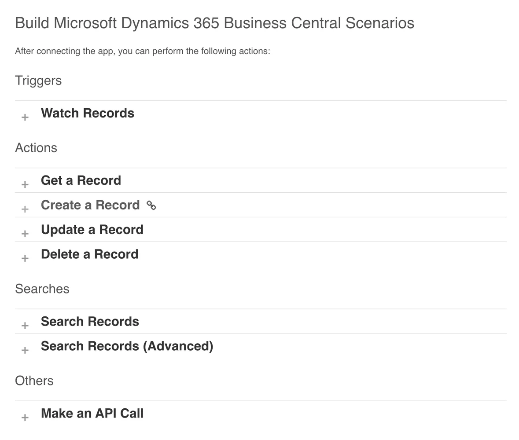Screen dimensions: 519x440
Task: Expand Search Records (Advanced)
Action: 25,350
